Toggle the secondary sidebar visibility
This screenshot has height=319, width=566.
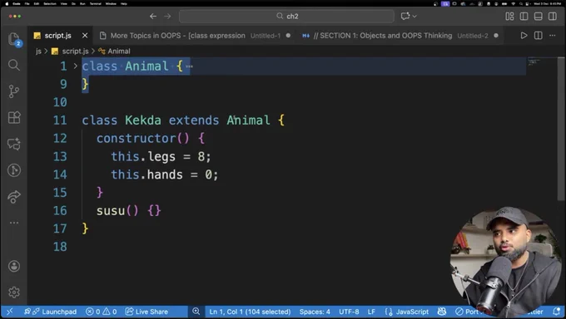553,17
